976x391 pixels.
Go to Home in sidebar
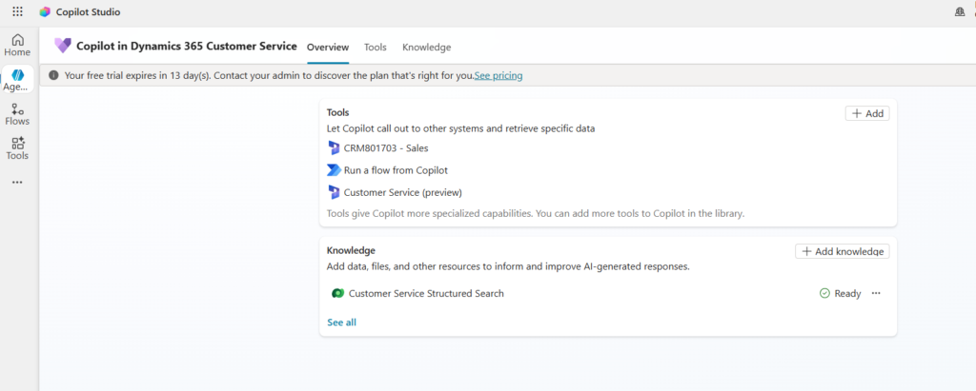click(x=17, y=45)
